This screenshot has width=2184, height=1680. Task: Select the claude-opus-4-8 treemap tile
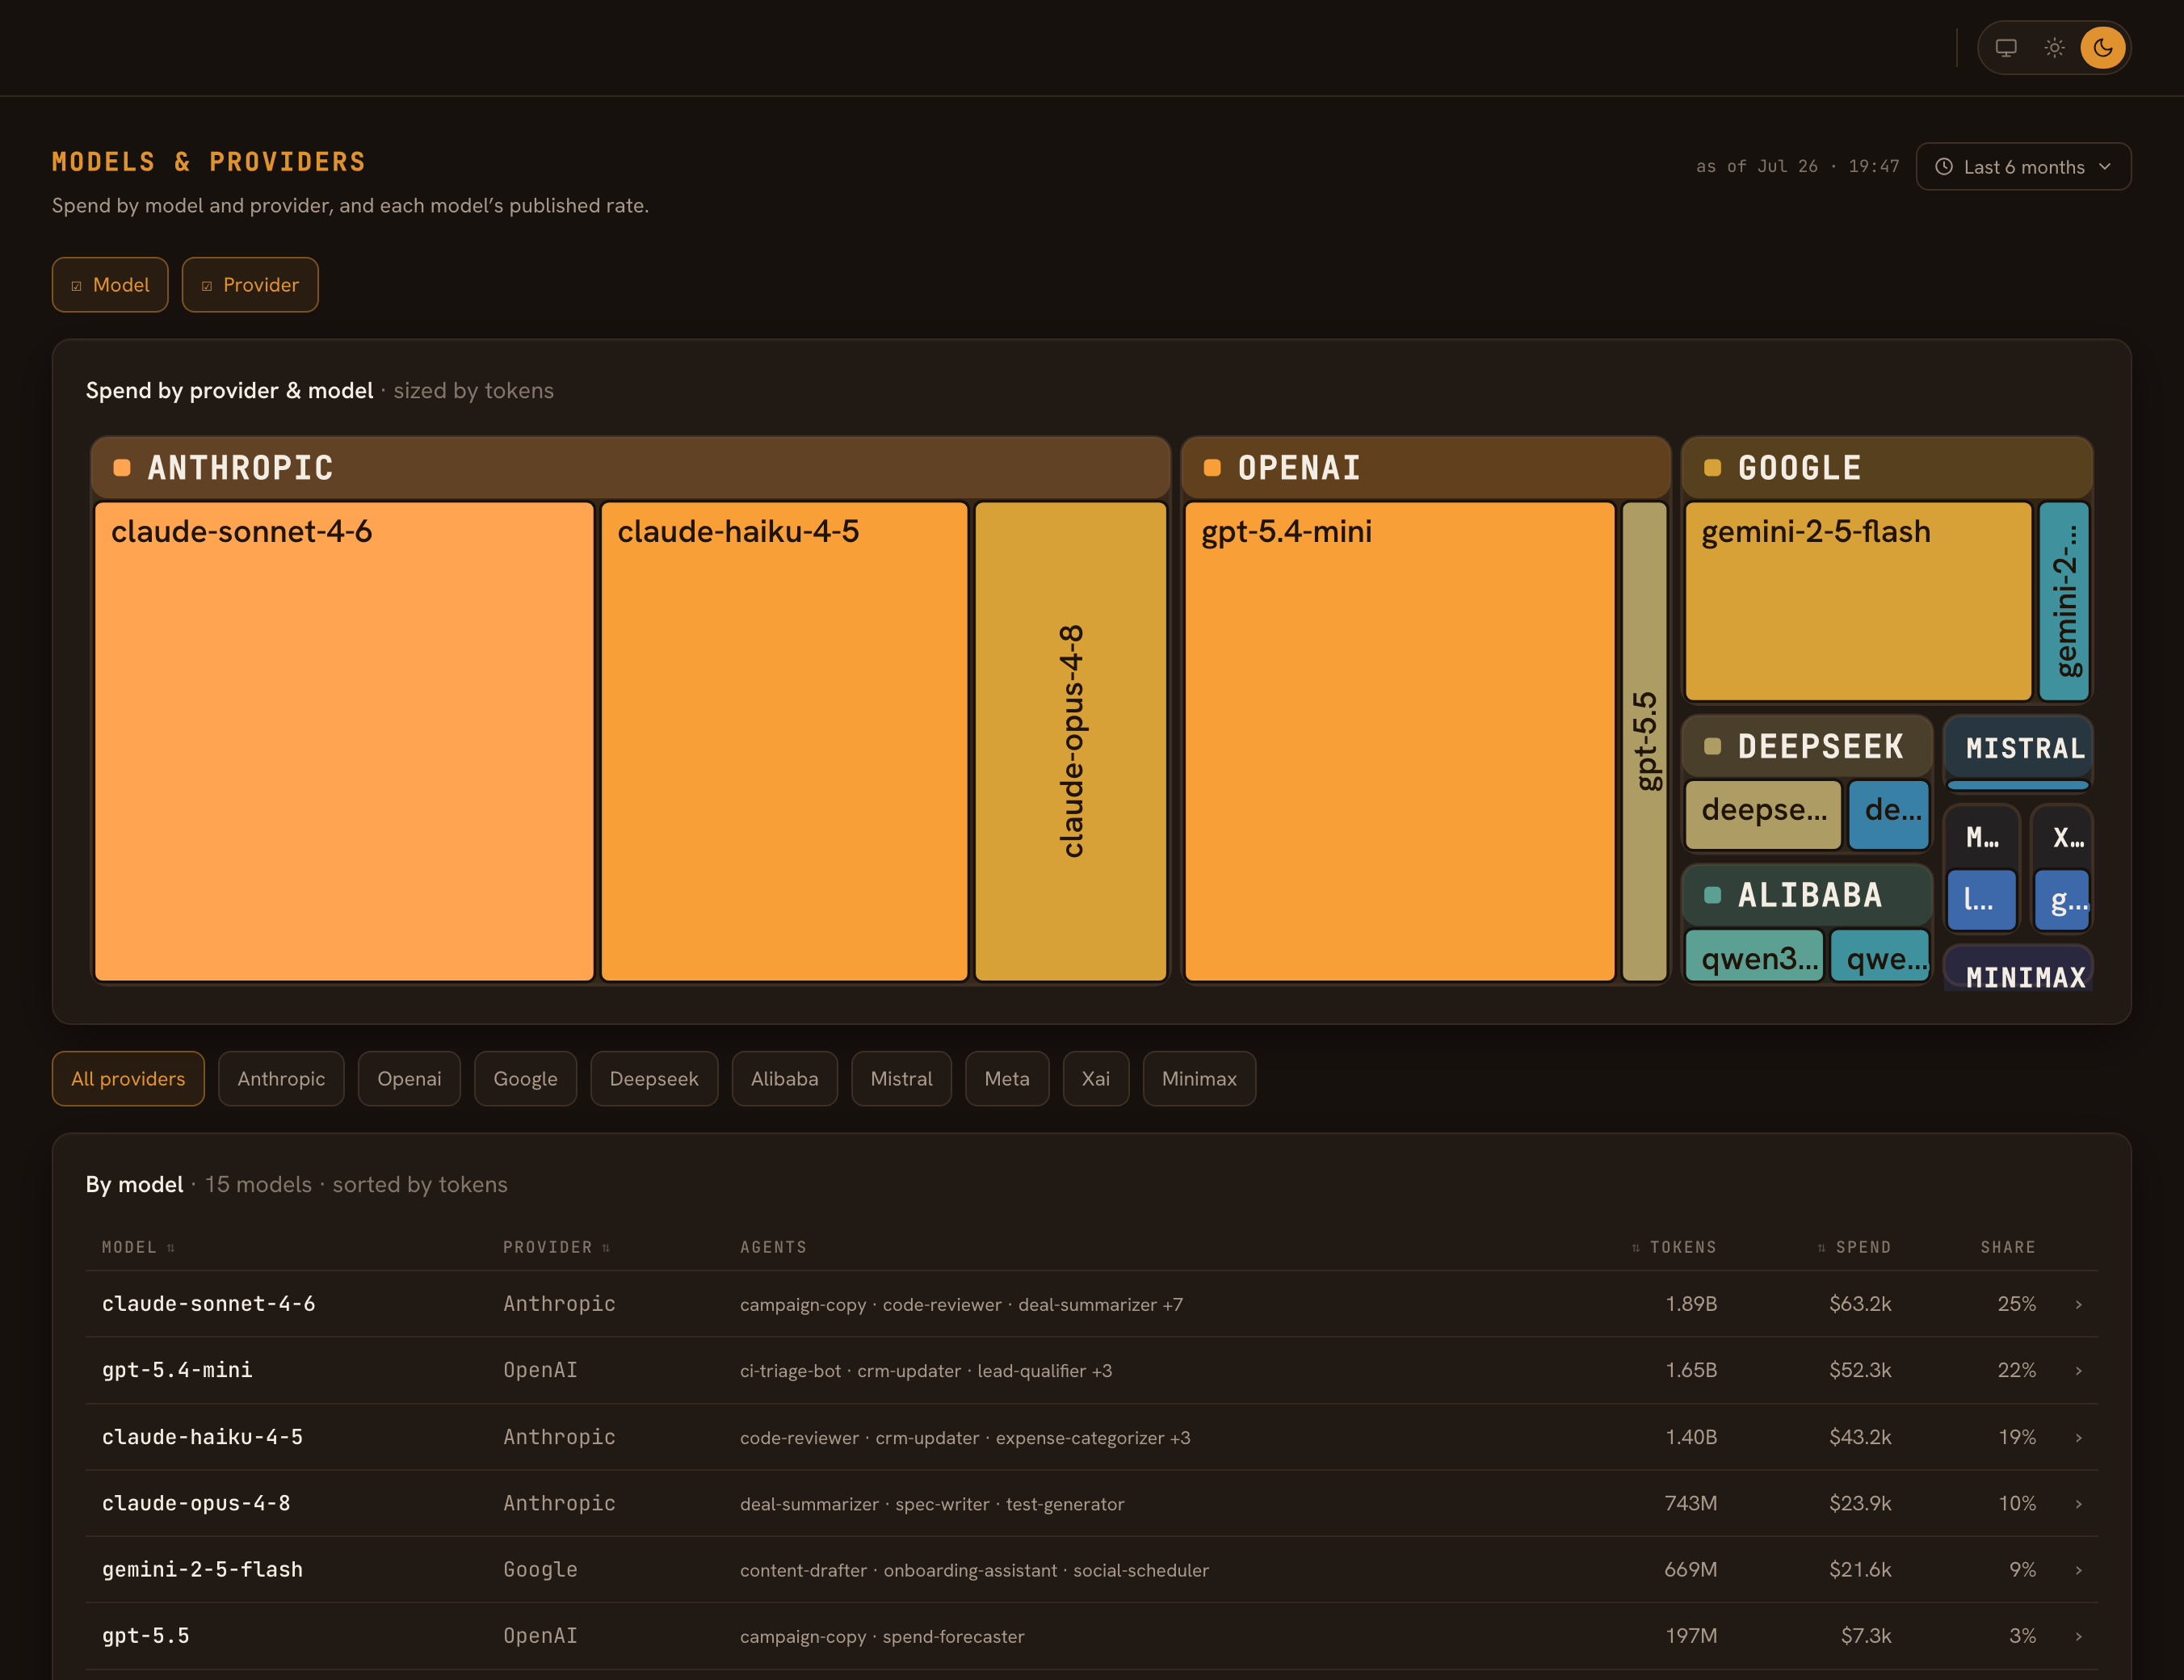coord(1071,741)
